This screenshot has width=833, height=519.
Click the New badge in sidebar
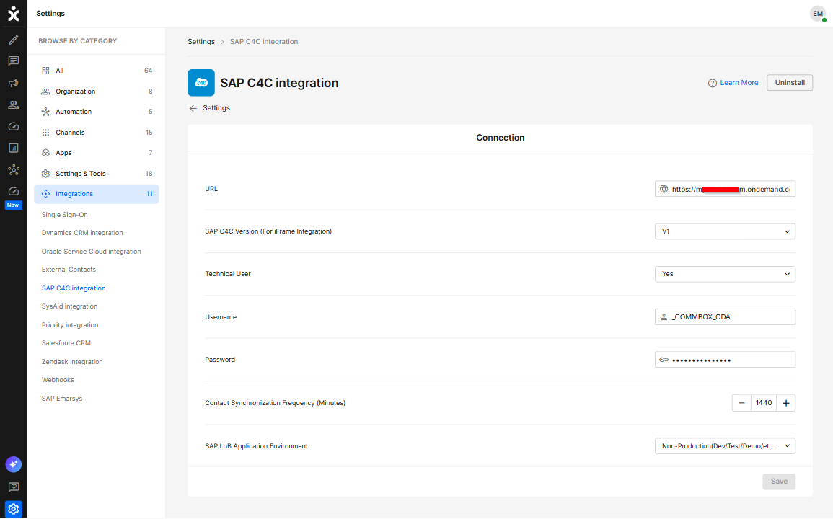tap(13, 205)
